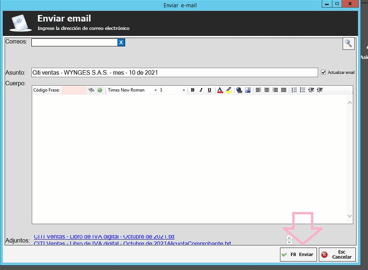Insert an image into the email body
Screen dimensions: 368x270
(248, 90)
